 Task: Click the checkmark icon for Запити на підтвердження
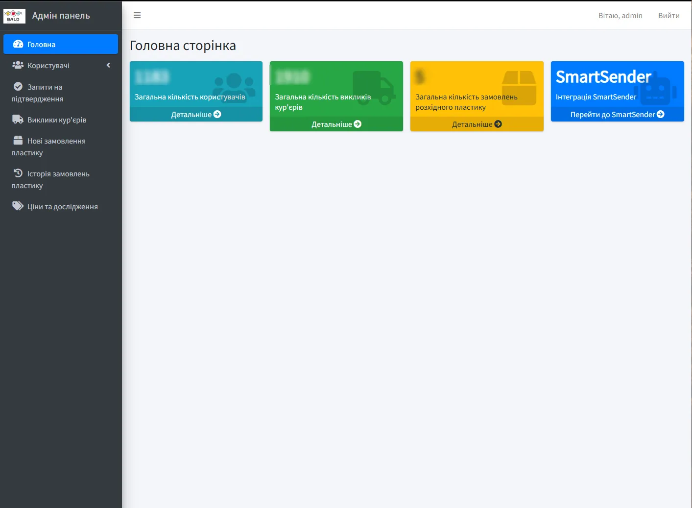pos(18,87)
